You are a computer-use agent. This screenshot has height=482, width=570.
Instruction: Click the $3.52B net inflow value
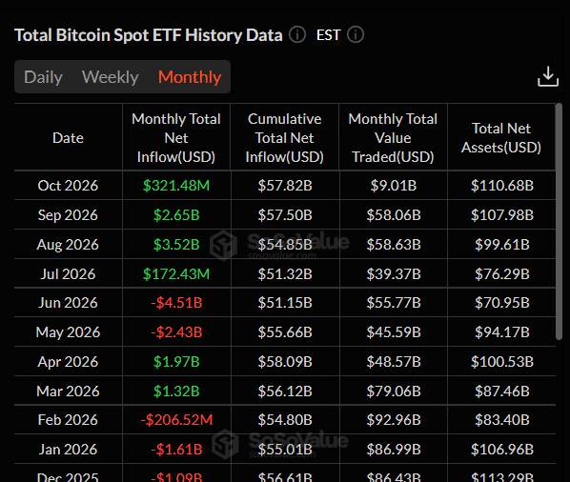pyautogui.click(x=176, y=245)
